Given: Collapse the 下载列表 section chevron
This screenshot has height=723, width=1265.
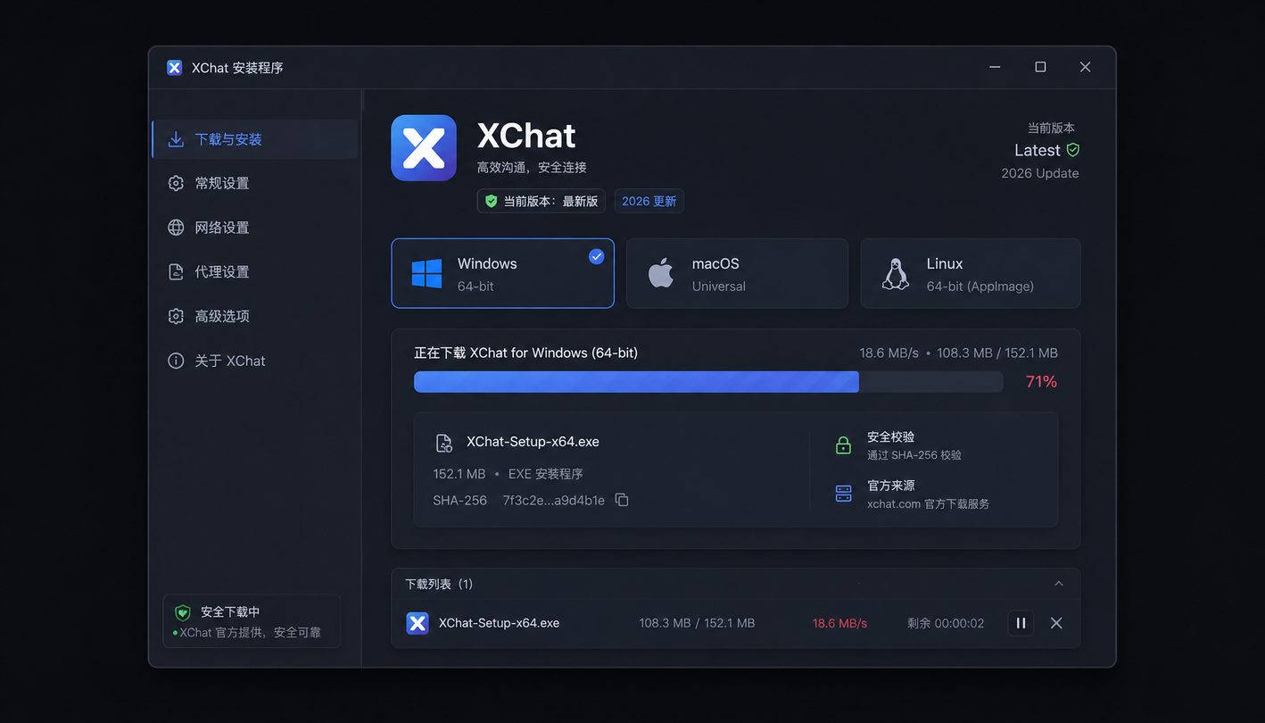Looking at the screenshot, I should coord(1059,584).
